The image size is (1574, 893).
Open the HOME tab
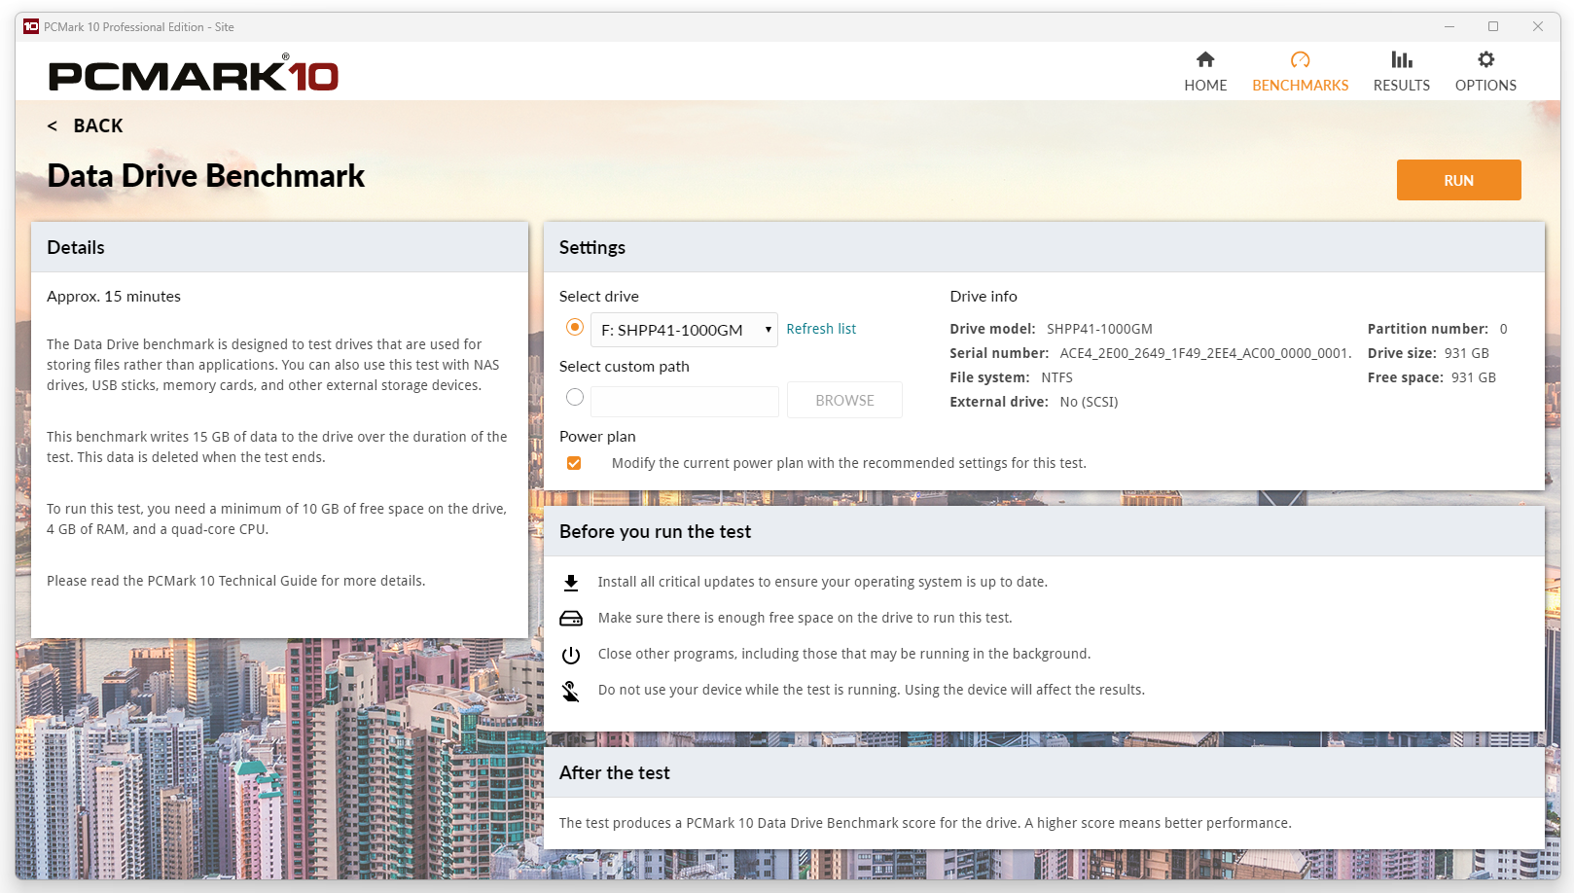tap(1205, 72)
